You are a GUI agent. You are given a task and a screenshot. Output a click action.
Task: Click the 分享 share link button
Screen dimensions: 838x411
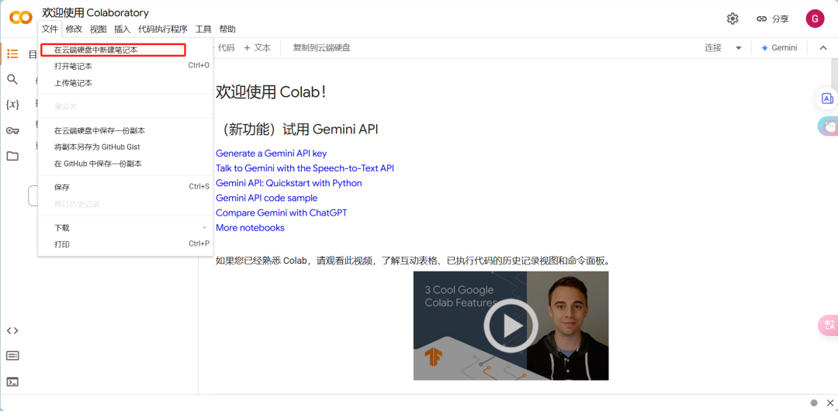772,19
